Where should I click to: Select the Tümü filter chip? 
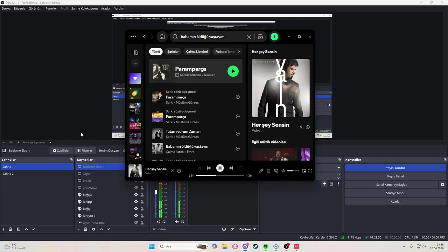156,51
